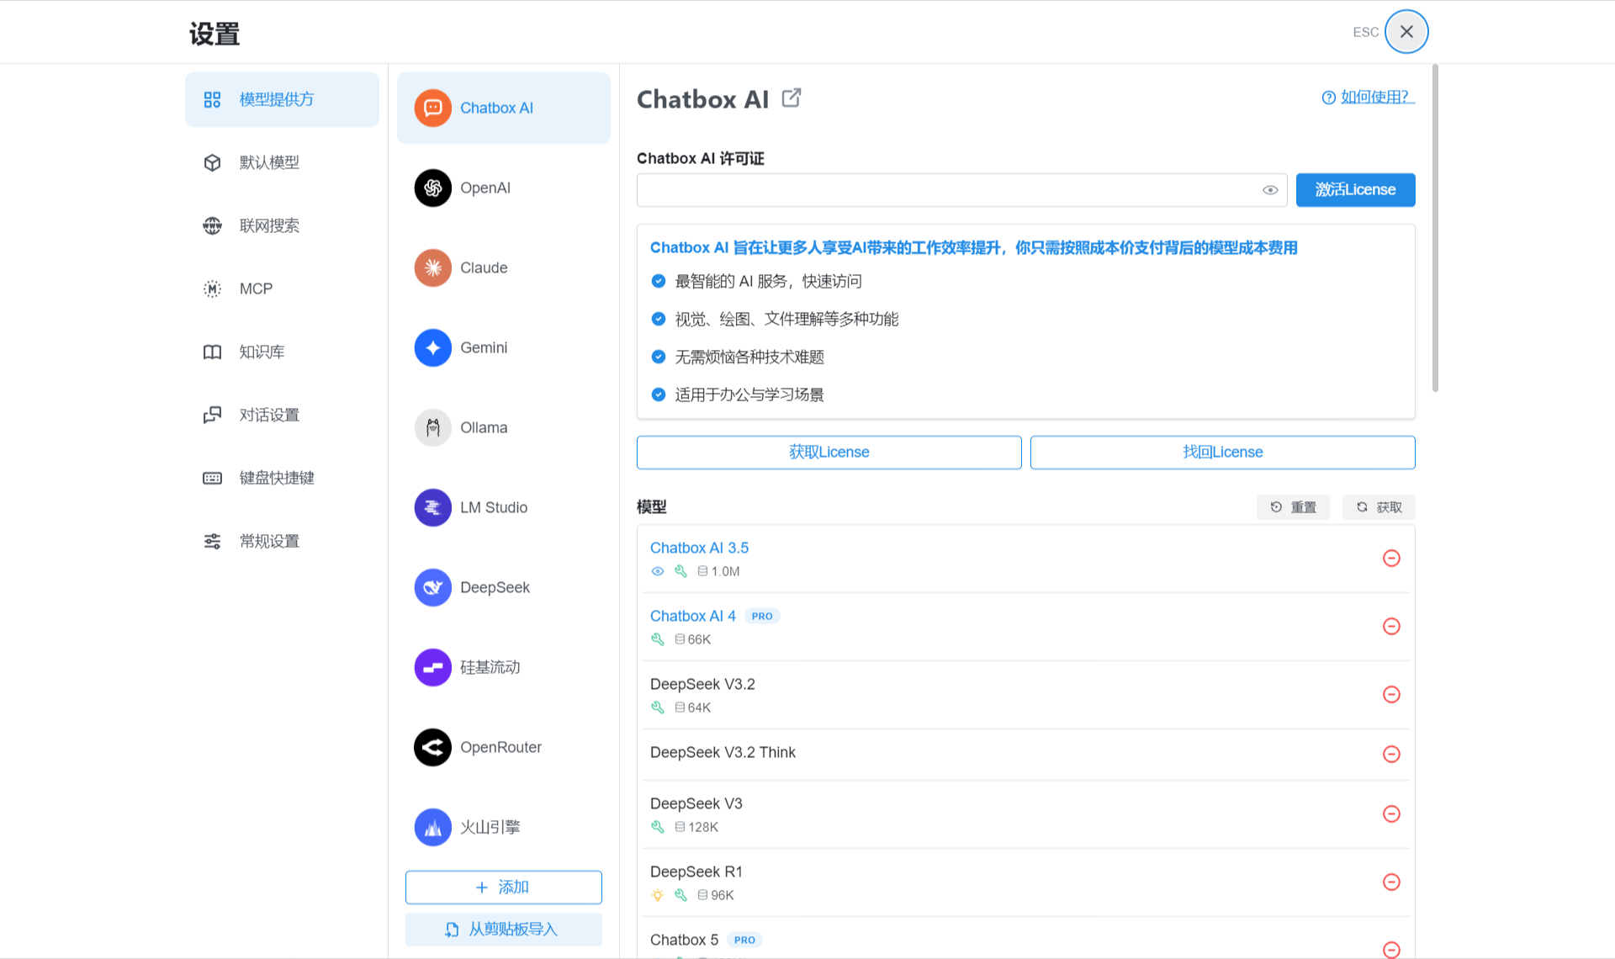Open the 默认模型 settings section
This screenshot has width=1615, height=959.
[x=269, y=162]
